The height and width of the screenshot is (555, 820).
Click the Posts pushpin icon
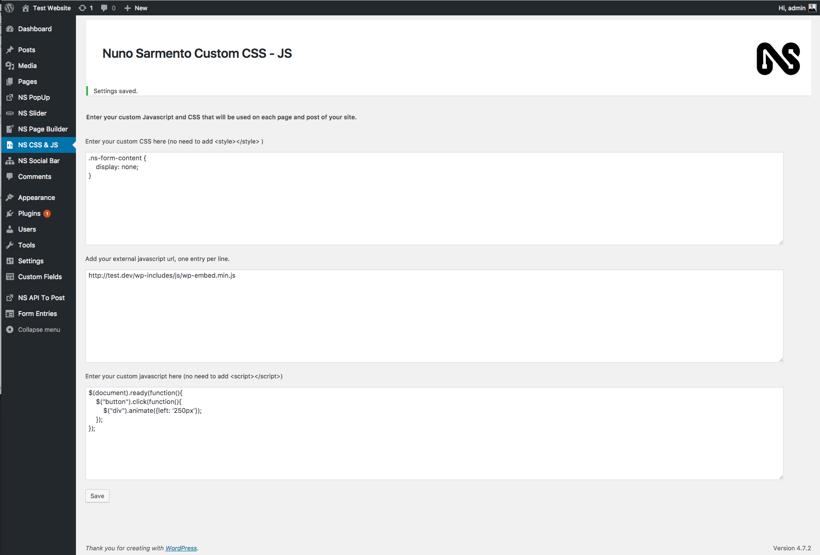[x=10, y=50]
